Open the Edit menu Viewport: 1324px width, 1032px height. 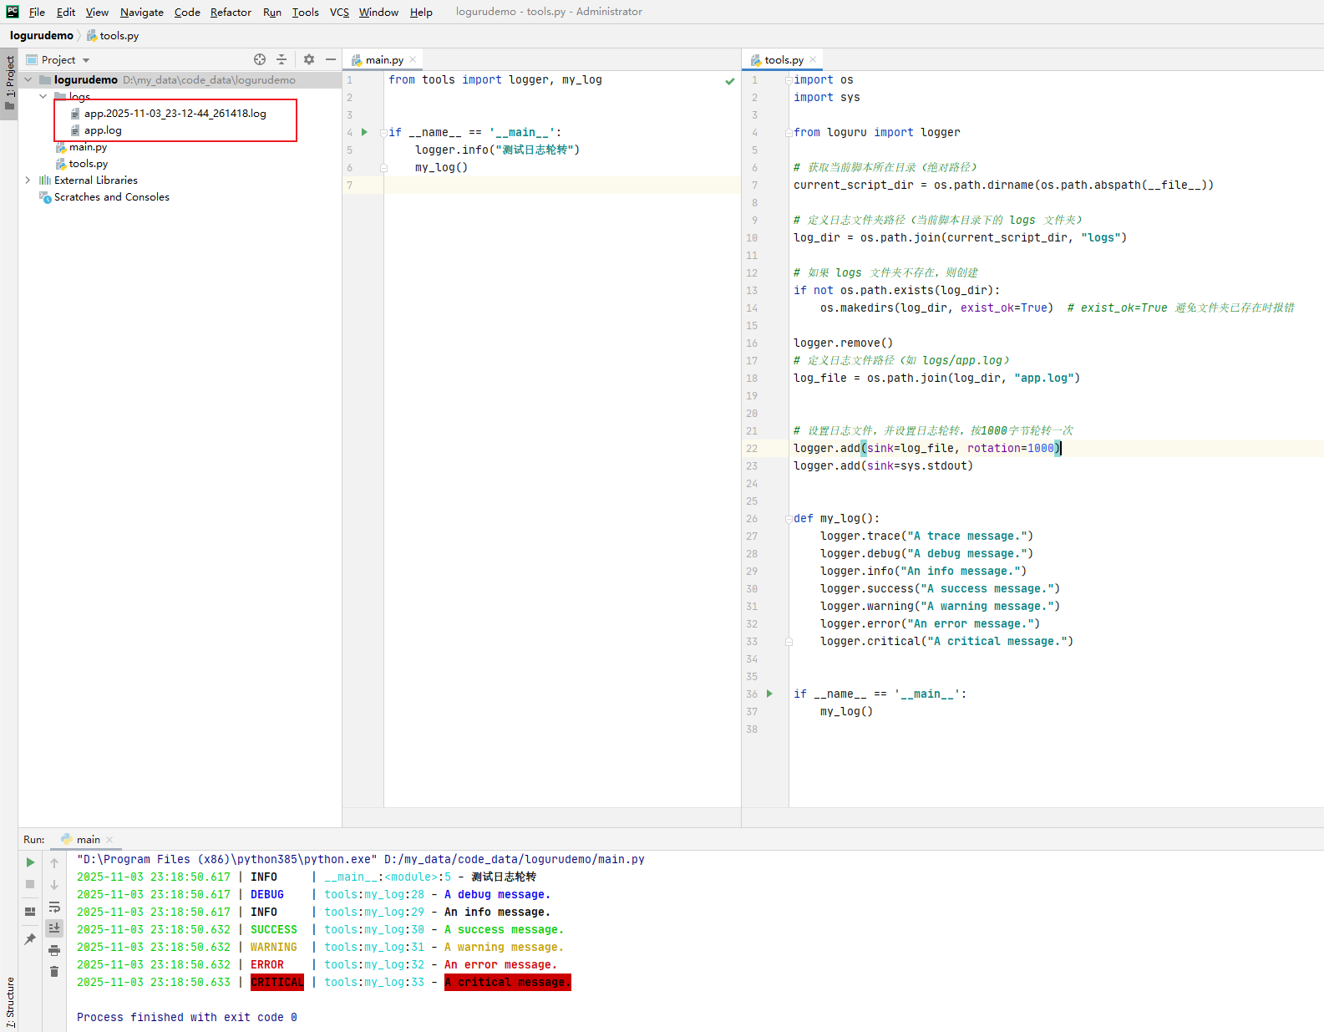(66, 12)
